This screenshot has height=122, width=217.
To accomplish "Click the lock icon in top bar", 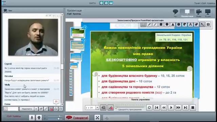I will click(106, 3).
